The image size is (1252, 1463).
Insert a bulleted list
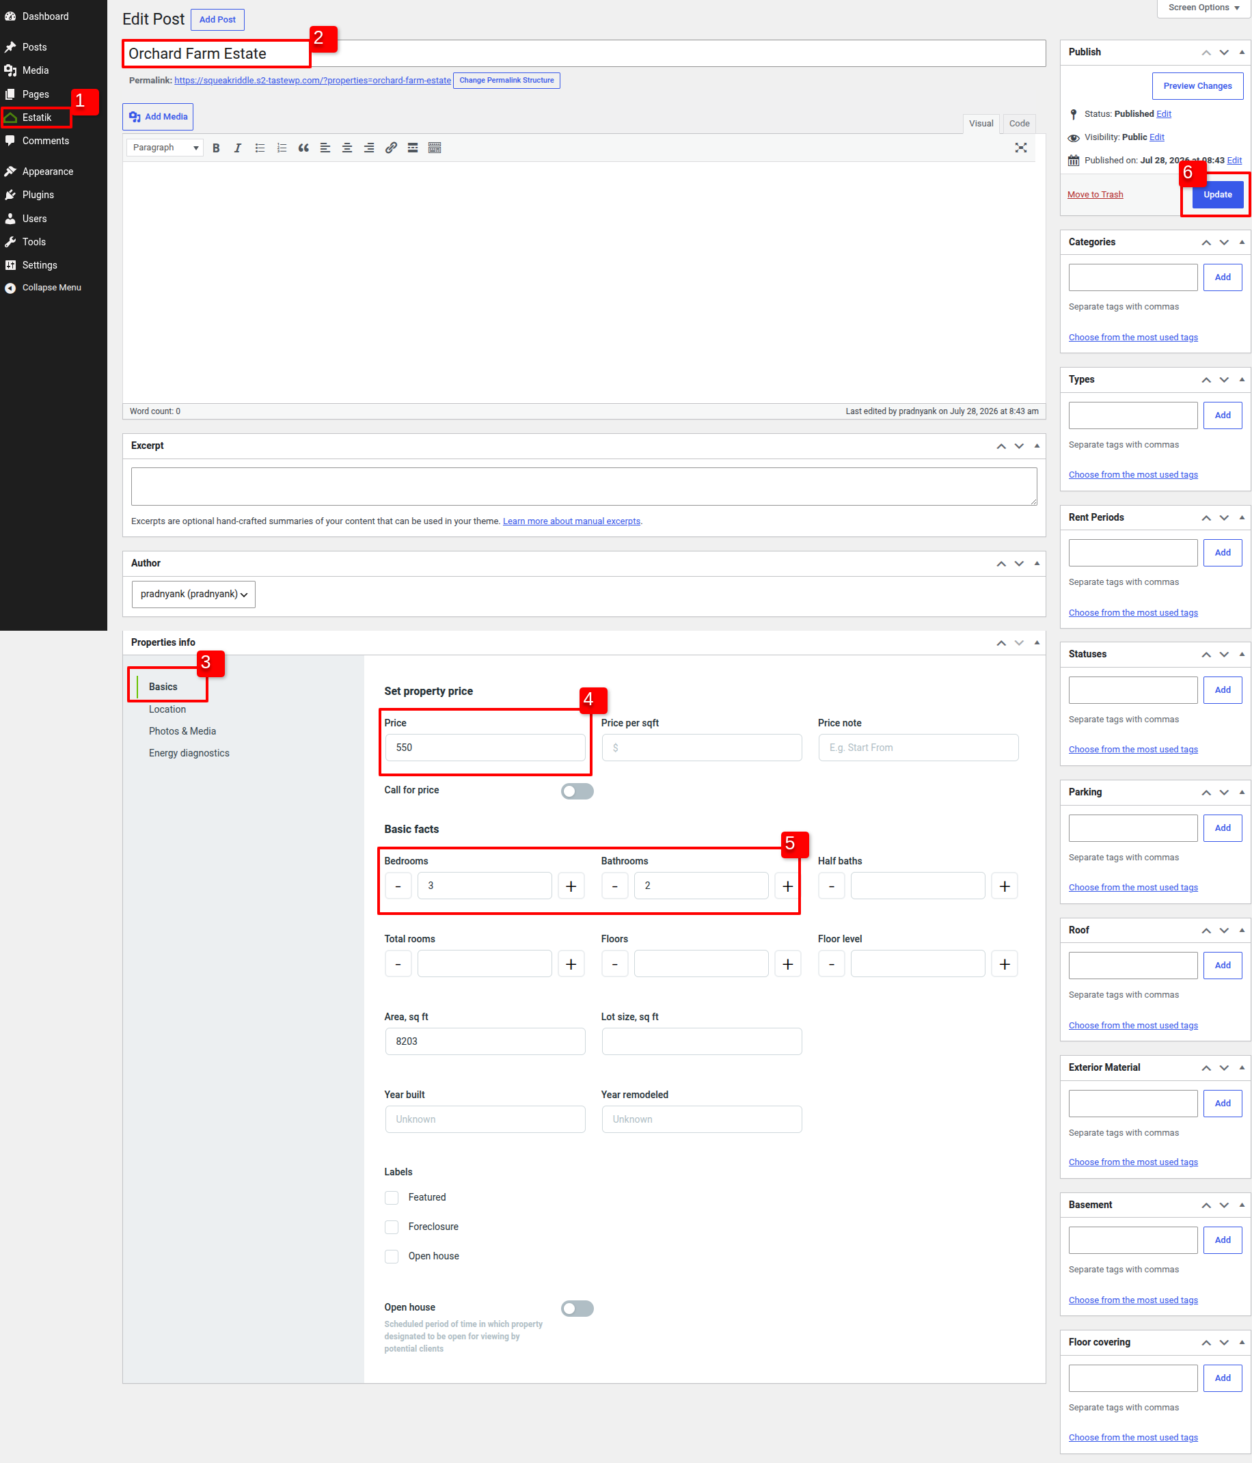[x=260, y=148]
